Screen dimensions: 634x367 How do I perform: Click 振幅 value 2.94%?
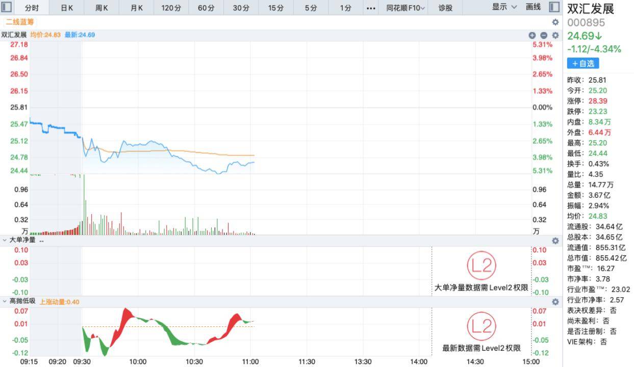tap(599, 205)
